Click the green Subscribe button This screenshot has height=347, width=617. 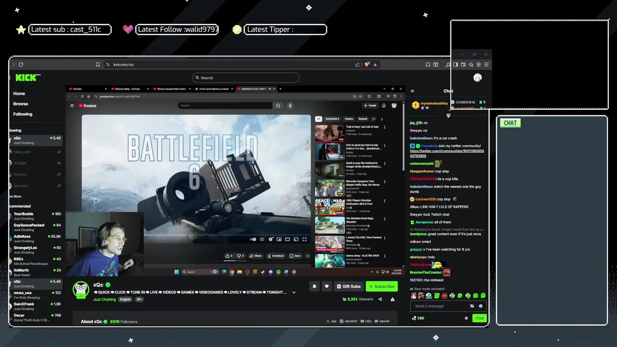point(382,286)
